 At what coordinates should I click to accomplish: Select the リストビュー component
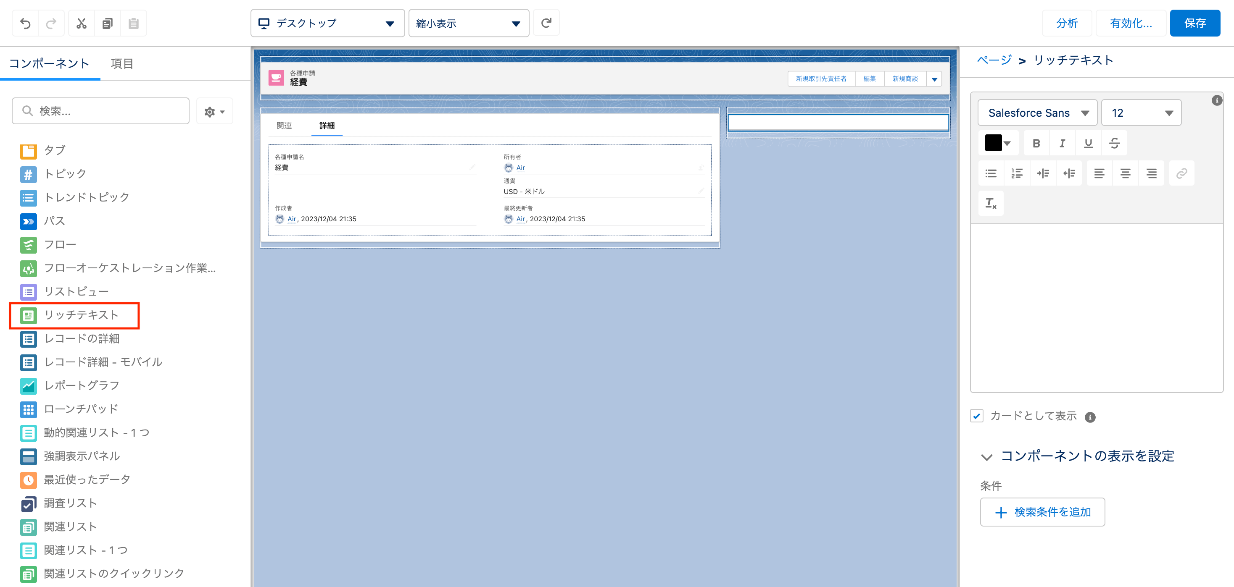click(64, 292)
